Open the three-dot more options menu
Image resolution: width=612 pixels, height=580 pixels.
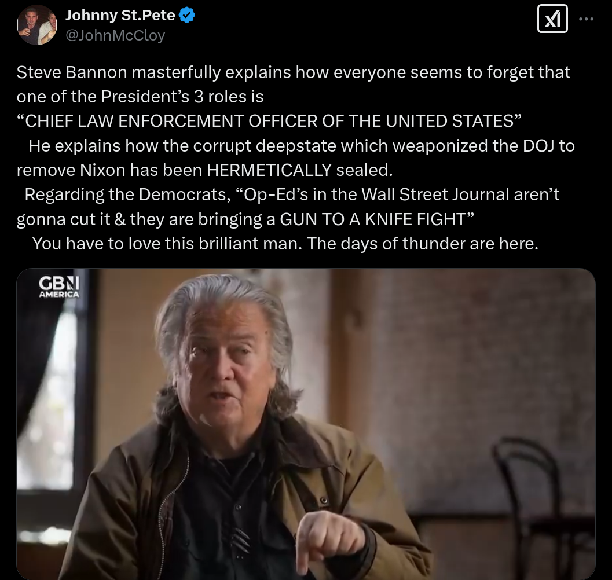[x=587, y=19]
